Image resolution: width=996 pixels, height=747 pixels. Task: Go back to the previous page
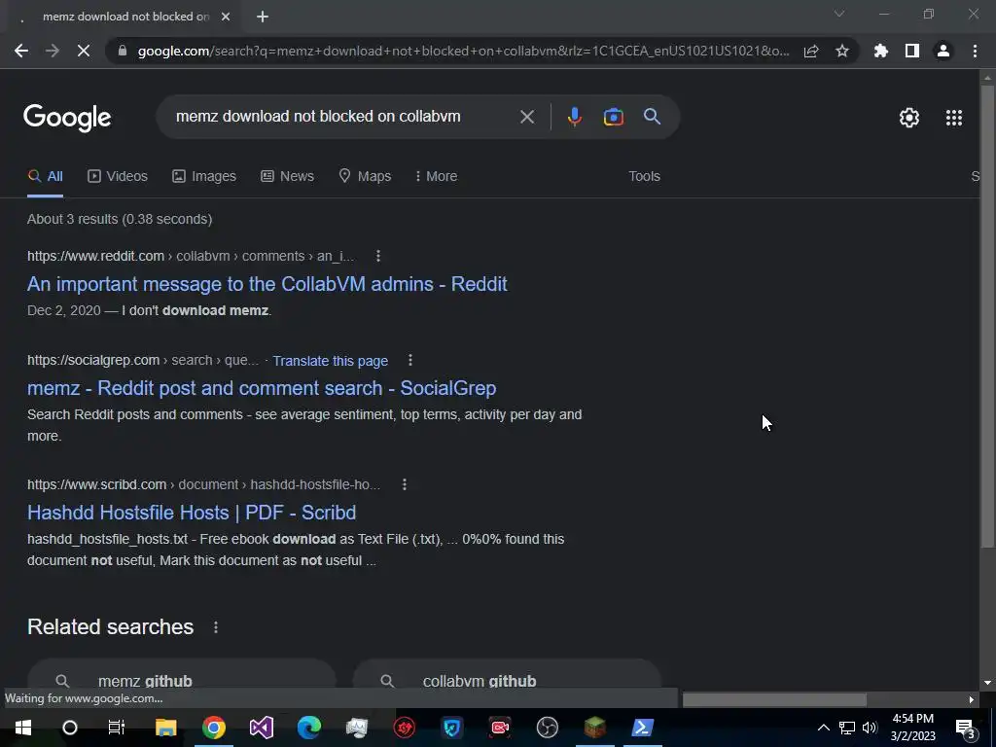[x=21, y=51]
